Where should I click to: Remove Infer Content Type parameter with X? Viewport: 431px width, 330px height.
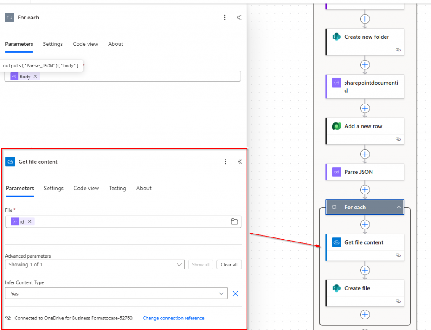pyautogui.click(x=235, y=294)
